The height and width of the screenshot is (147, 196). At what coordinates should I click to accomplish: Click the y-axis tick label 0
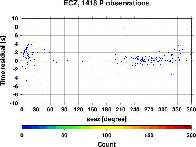tap(16, 61)
